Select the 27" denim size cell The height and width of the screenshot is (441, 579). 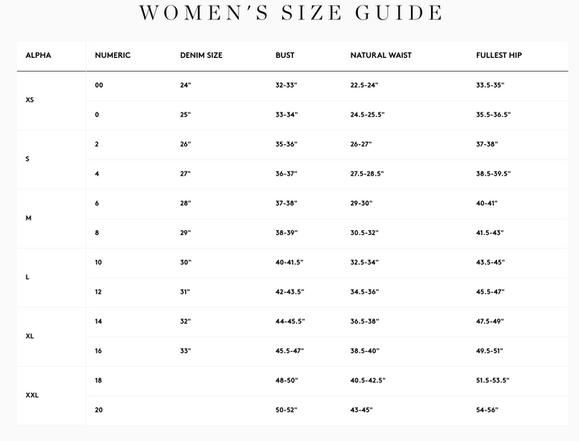[186, 174]
